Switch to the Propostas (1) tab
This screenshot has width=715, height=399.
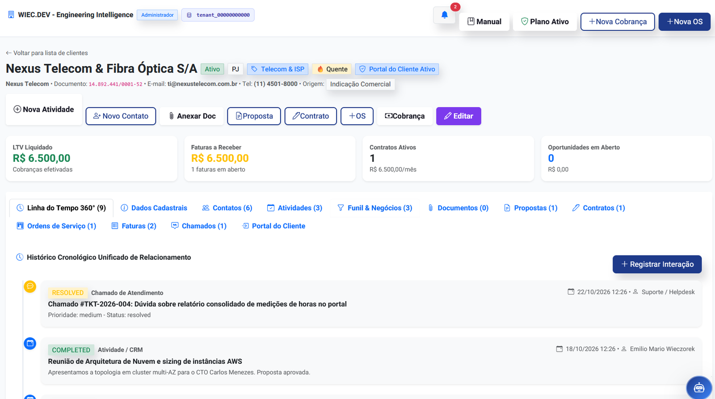(x=530, y=208)
